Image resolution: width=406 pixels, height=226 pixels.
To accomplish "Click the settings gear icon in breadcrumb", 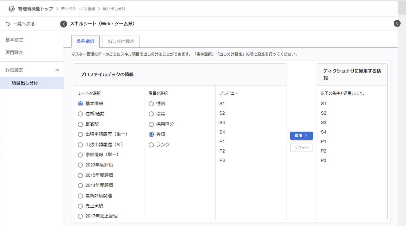I will (12, 9).
